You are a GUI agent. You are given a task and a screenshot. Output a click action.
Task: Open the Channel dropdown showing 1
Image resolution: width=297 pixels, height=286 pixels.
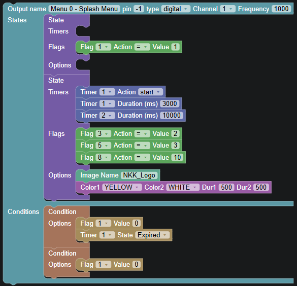click(x=227, y=9)
